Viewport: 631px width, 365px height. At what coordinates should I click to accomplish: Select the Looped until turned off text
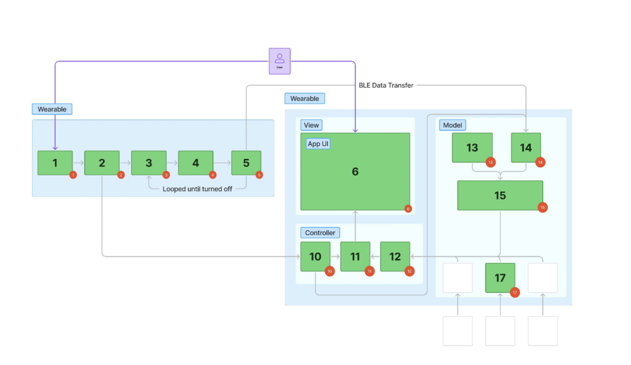pyautogui.click(x=197, y=189)
